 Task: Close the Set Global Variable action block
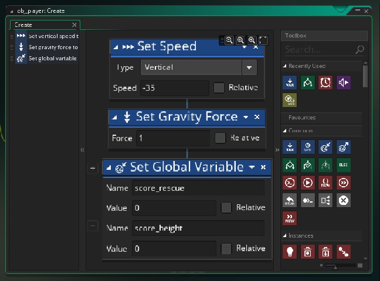coord(263,167)
